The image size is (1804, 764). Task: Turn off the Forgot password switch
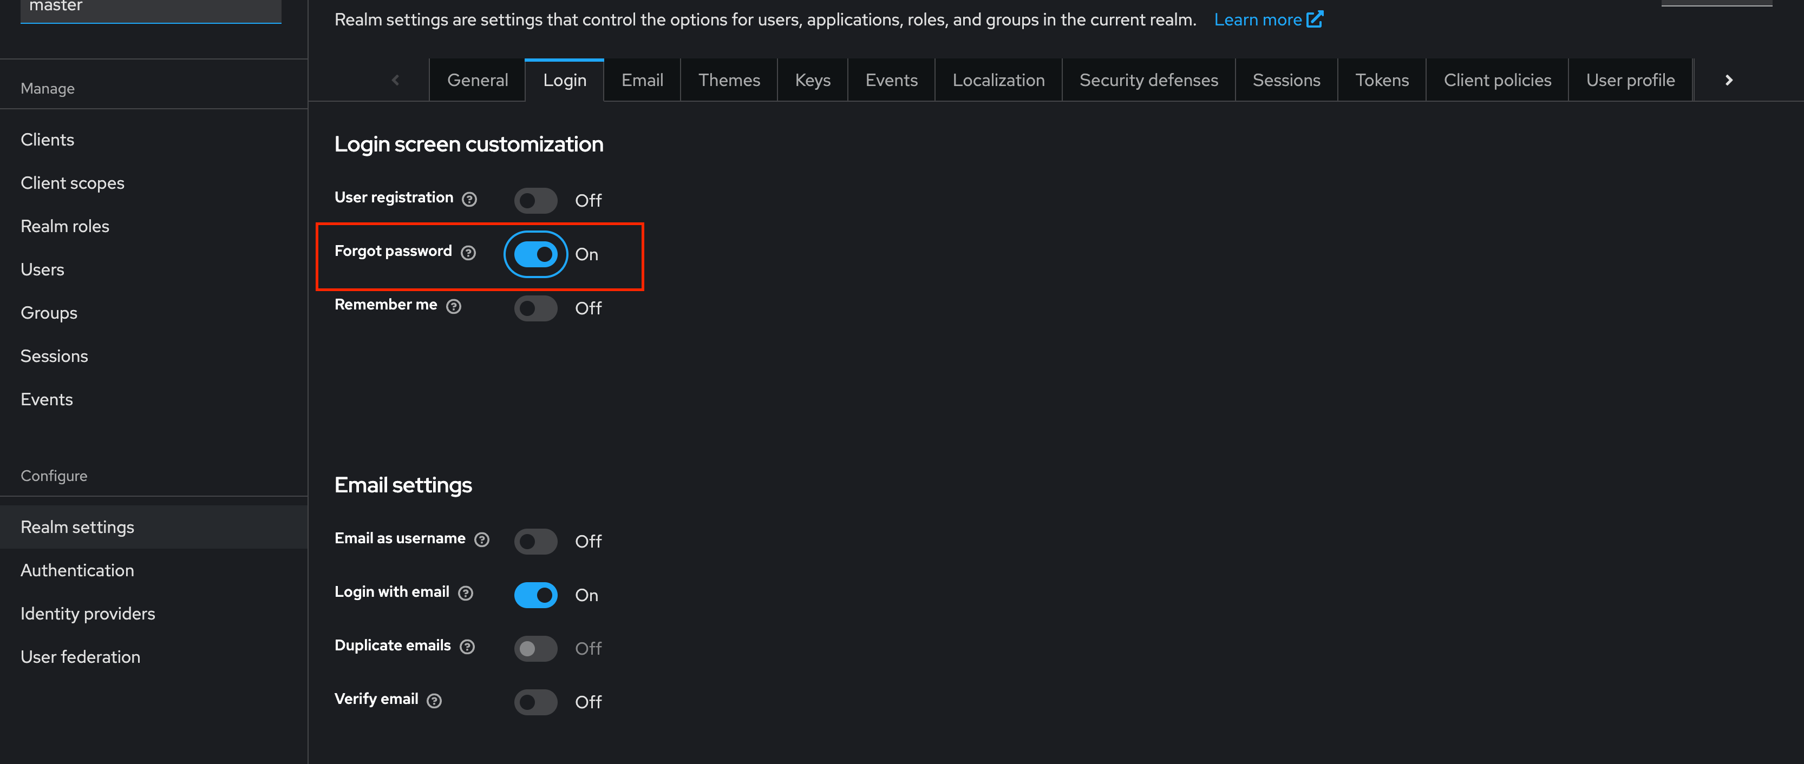[536, 254]
